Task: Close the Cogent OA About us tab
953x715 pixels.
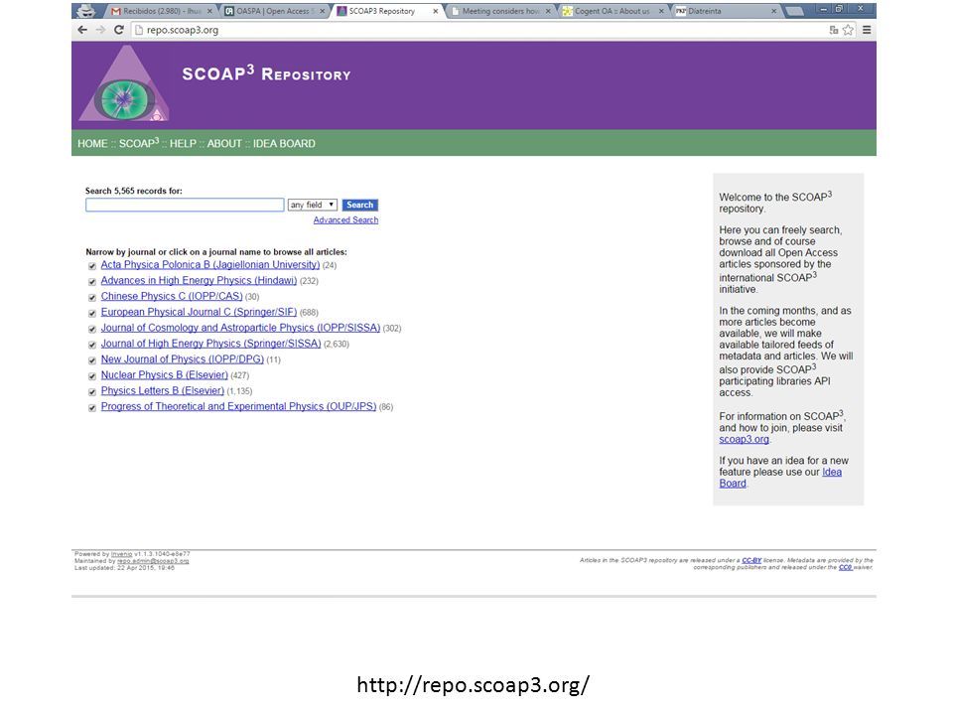Action: [x=661, y=11]
